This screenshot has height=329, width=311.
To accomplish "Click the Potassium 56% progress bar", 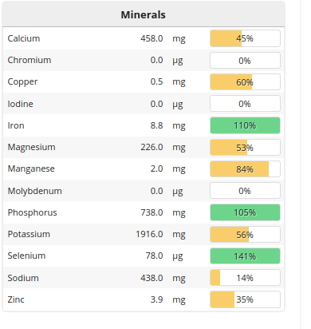I will [x=245, y=234].
